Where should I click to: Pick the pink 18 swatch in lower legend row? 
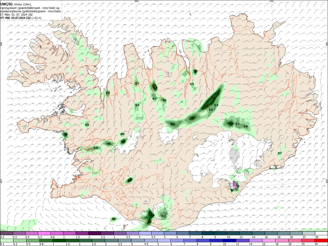pos(282,241)
